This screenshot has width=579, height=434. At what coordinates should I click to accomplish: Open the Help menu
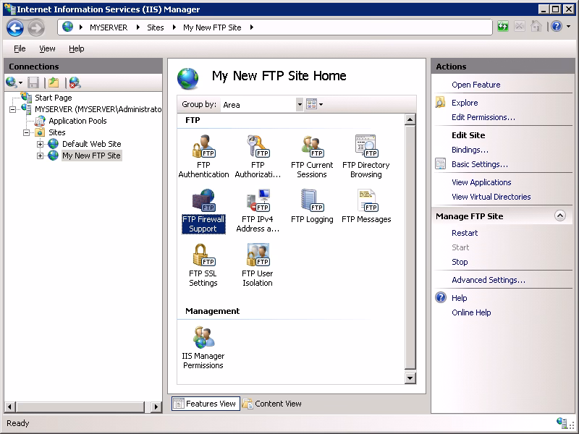[x=77, y=48]
